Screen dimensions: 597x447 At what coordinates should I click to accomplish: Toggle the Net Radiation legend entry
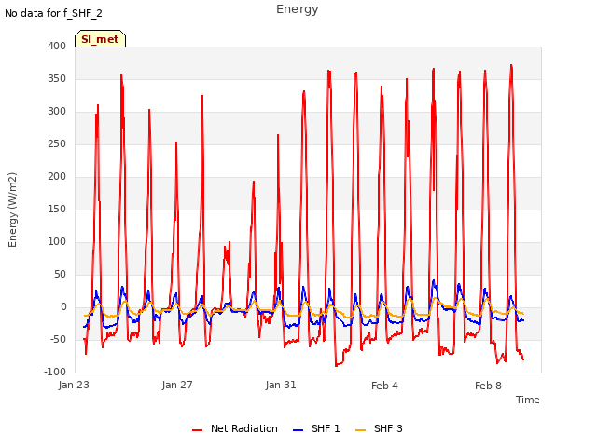click(x=235, y=428)
